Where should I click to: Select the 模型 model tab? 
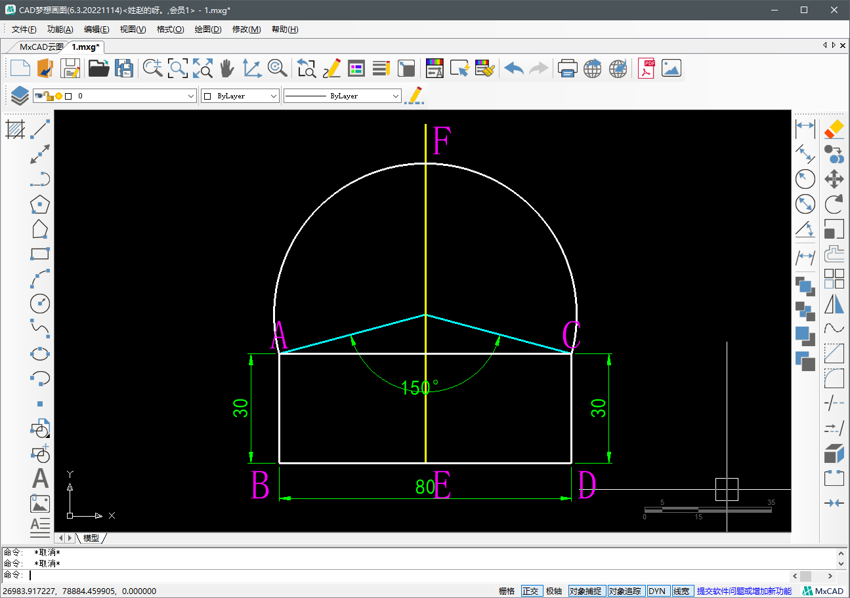91,538
